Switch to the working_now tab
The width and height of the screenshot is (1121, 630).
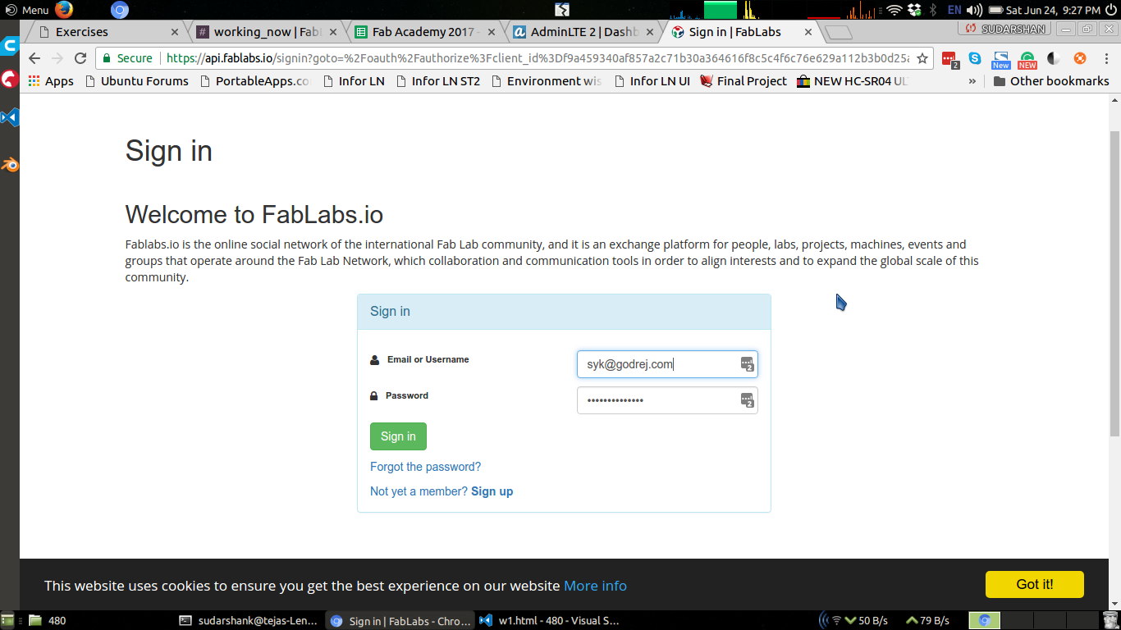(267, 32)
